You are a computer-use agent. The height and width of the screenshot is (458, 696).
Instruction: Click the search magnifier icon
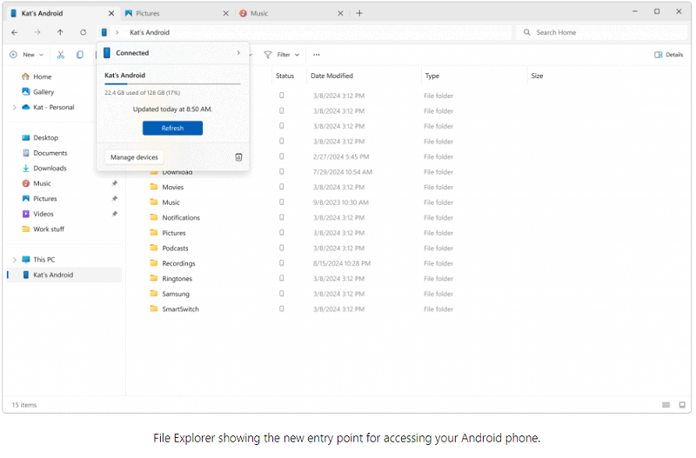point(527,32)
